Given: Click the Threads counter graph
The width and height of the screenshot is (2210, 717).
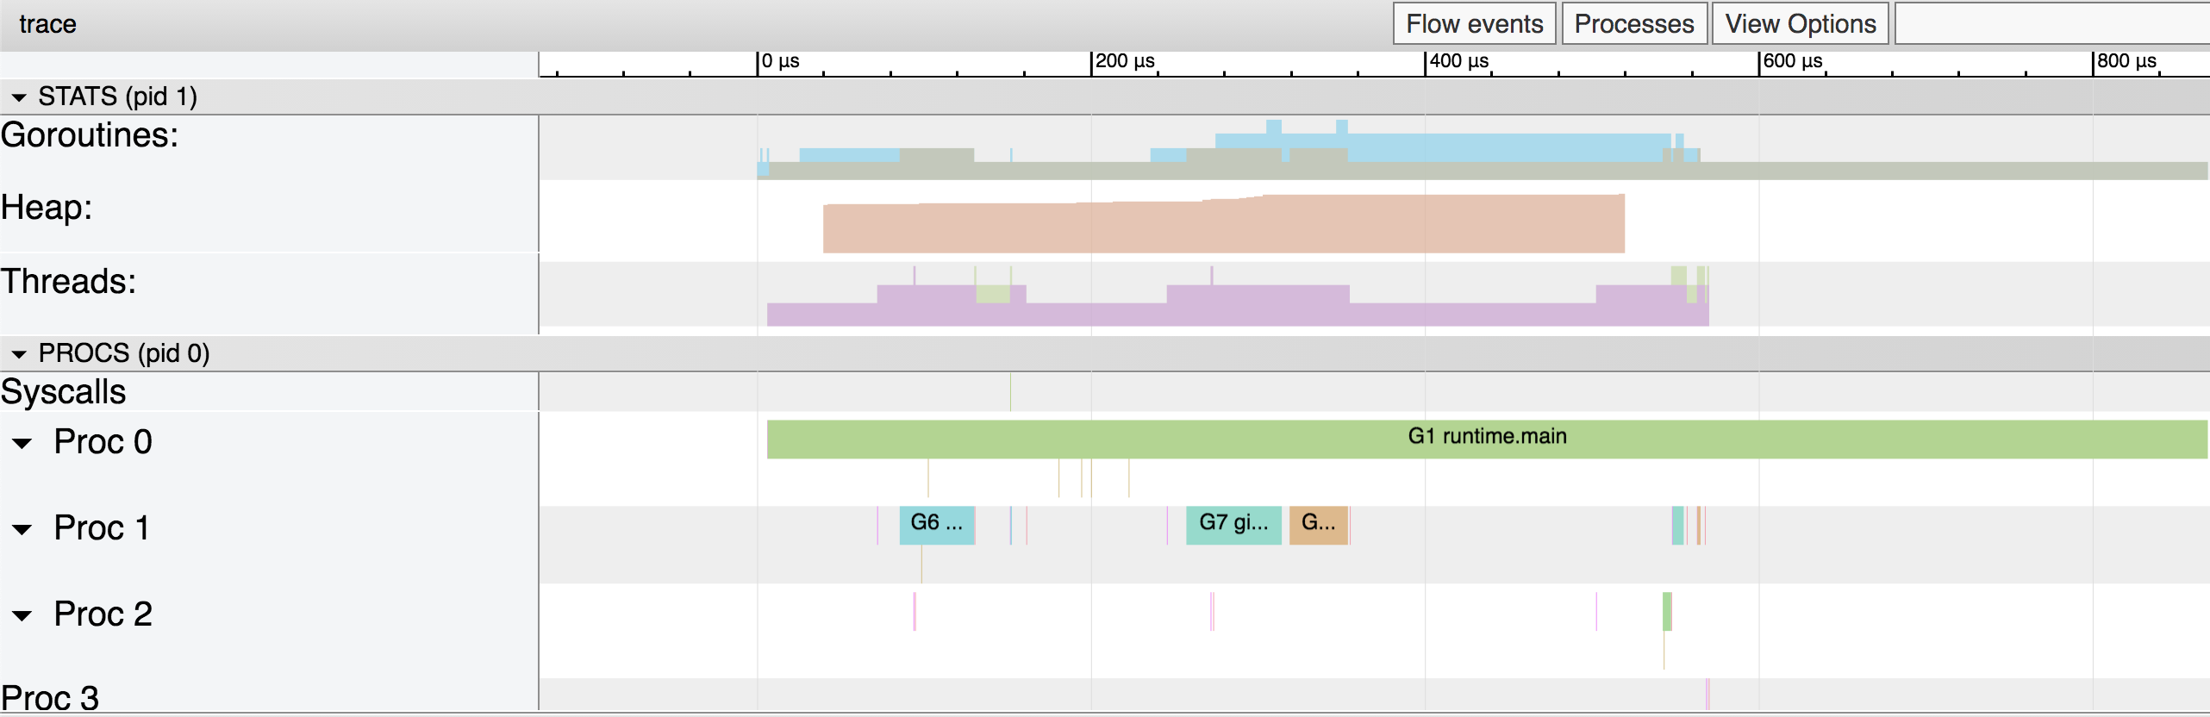Looking at the screenshot, I should click(1238, 297).
